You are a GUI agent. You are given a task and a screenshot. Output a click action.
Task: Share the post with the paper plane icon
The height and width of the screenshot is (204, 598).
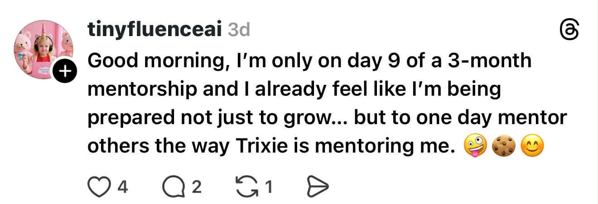coord(318,186)
